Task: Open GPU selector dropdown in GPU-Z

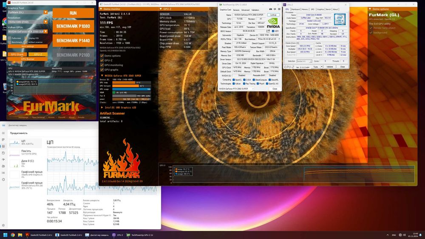Action: [x=237, y=89]
